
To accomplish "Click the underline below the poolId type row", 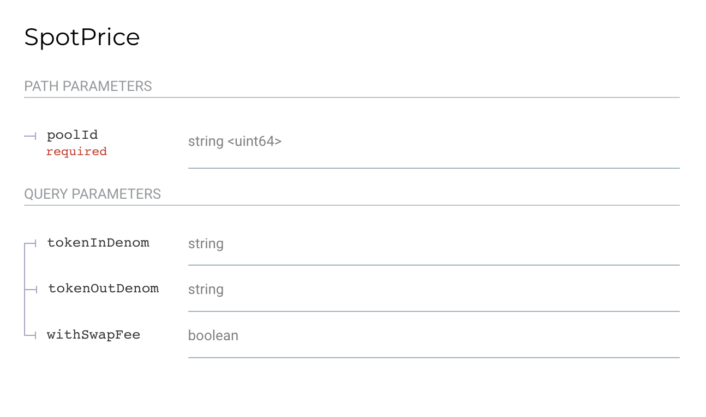I will [434, 168].
